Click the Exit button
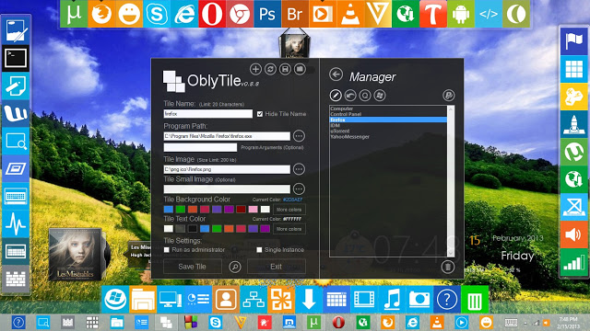Viewport: 590px width, 331px height. [277, 267]
